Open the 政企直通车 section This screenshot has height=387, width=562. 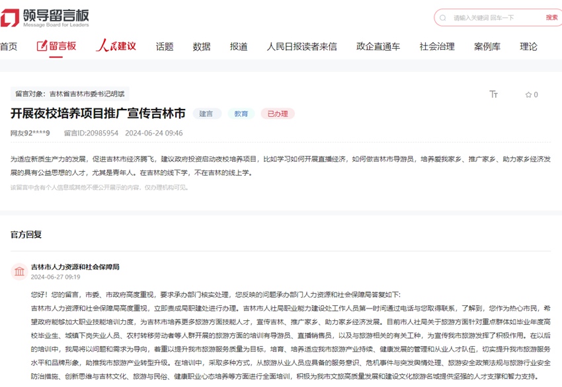point(379,47)
